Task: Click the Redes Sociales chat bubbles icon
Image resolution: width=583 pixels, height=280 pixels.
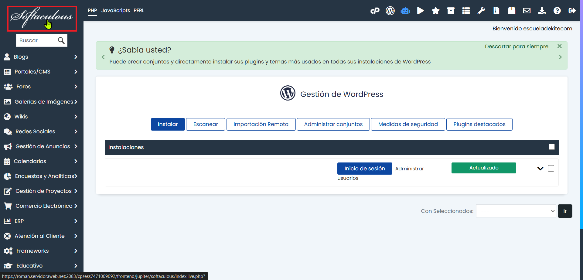Action: pos(8,131)
